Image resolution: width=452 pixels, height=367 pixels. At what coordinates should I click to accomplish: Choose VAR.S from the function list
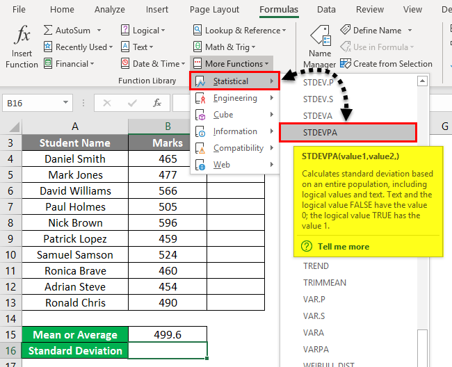coord(316,316)
